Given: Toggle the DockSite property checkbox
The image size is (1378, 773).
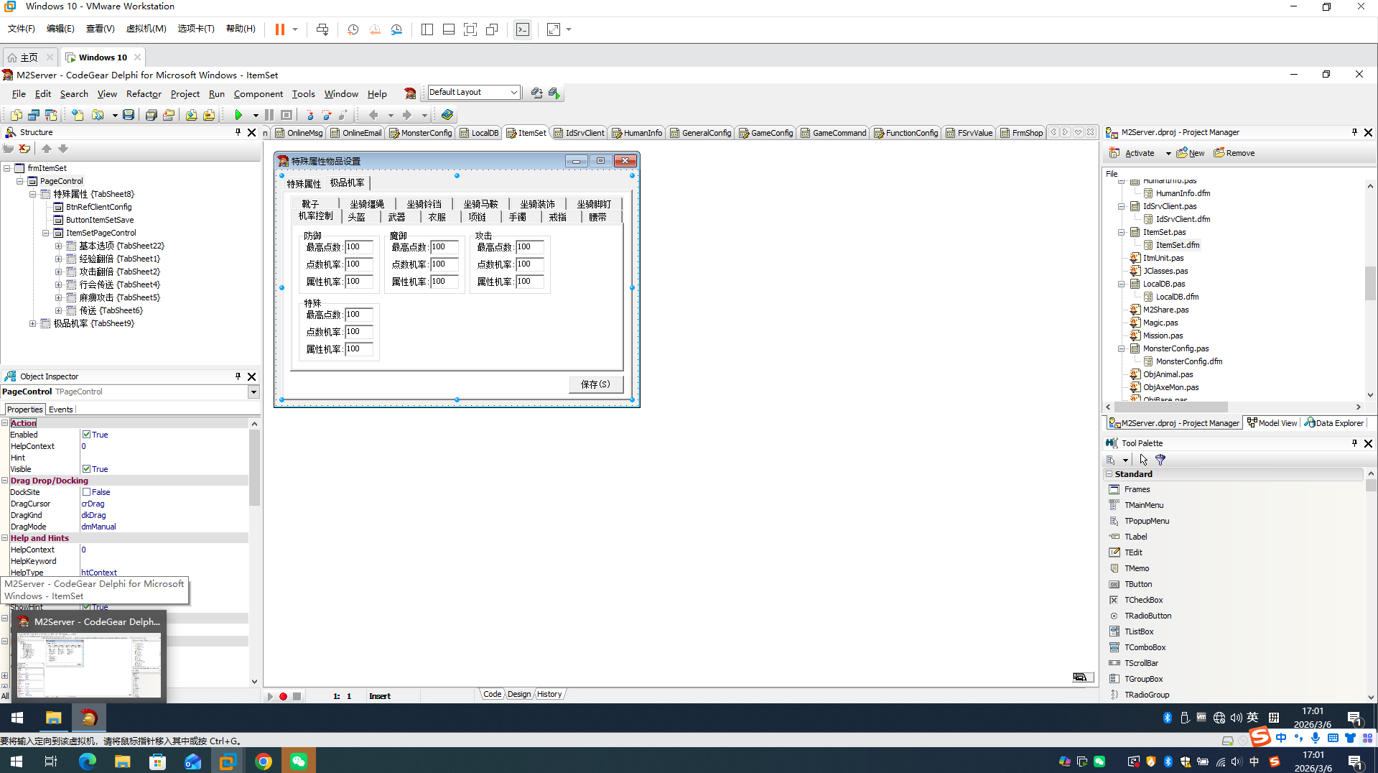Looking at the screenshot, I should click(86, 492).
